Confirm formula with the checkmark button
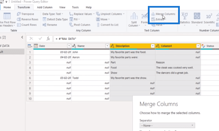The width and height of the screenshot is (219, 131). pos(40,38)
